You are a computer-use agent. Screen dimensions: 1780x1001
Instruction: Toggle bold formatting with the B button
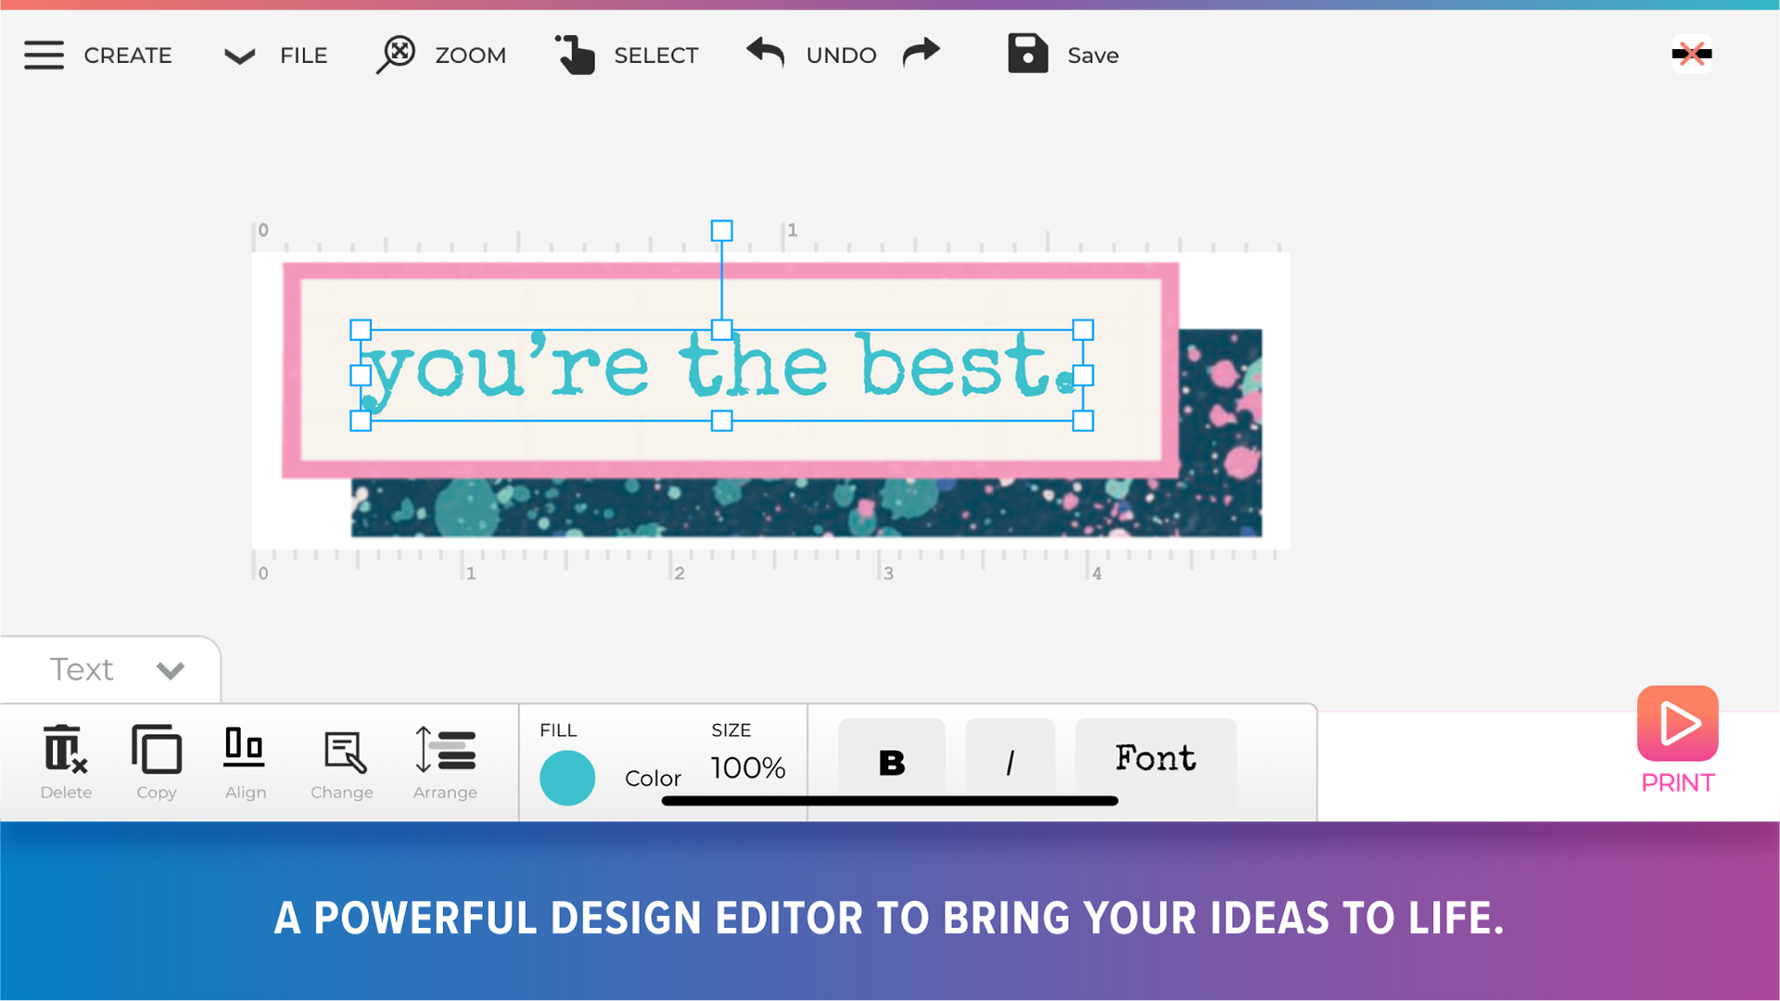[892, 762]
